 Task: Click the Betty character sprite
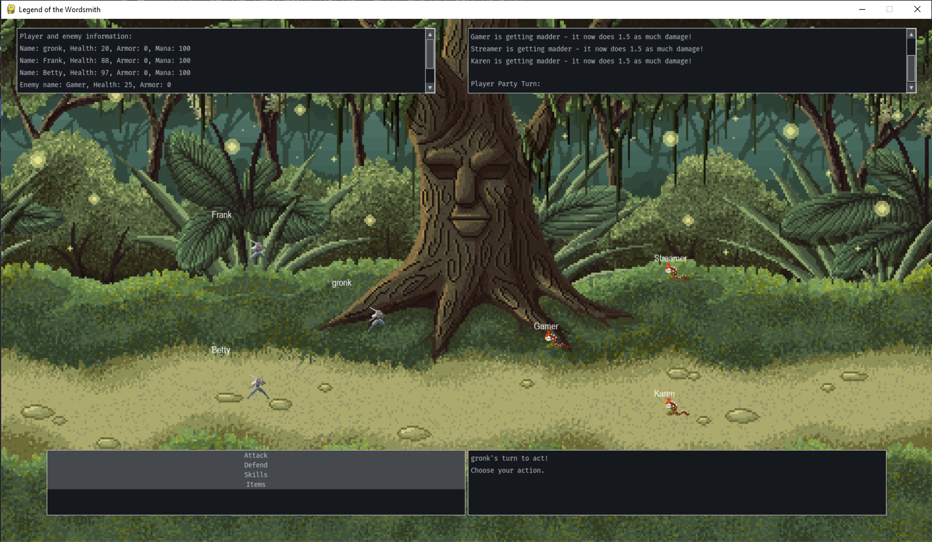point(258,387)
